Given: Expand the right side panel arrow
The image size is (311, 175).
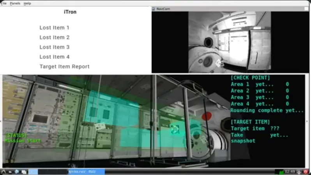Looking at the screenshot, I should [x=308, y=121].
